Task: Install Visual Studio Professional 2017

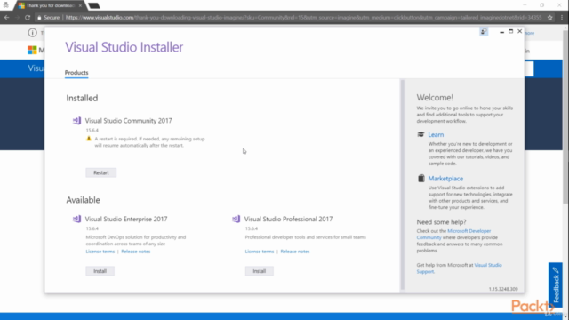Action: (259, 271)
